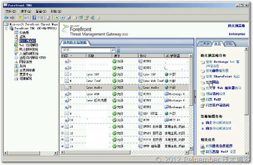
Task: Select the 所有防火墙策略 tab
Action: pos(75,42)
